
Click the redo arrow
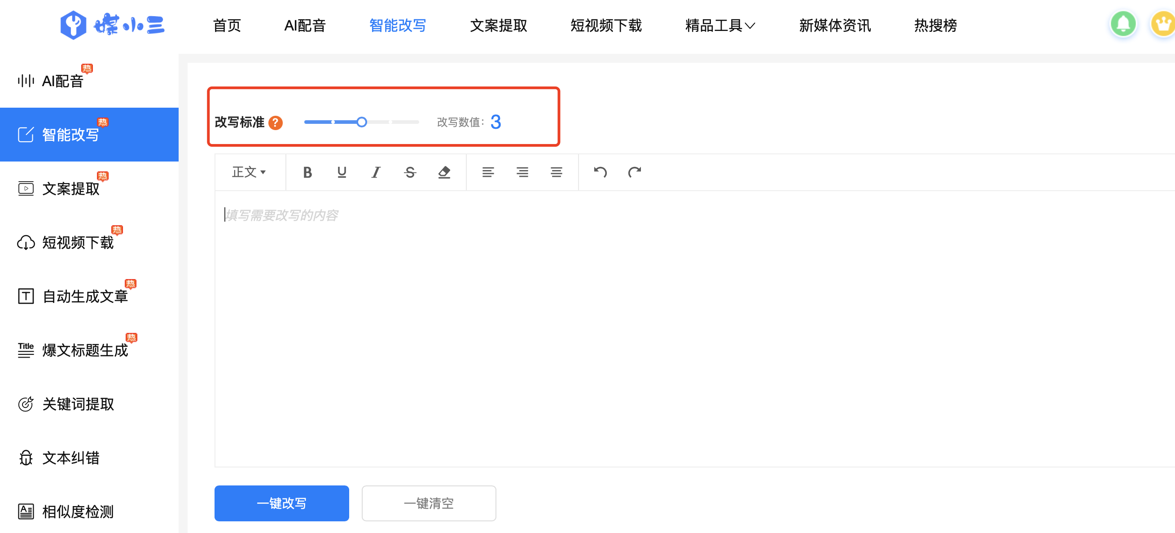634,172
